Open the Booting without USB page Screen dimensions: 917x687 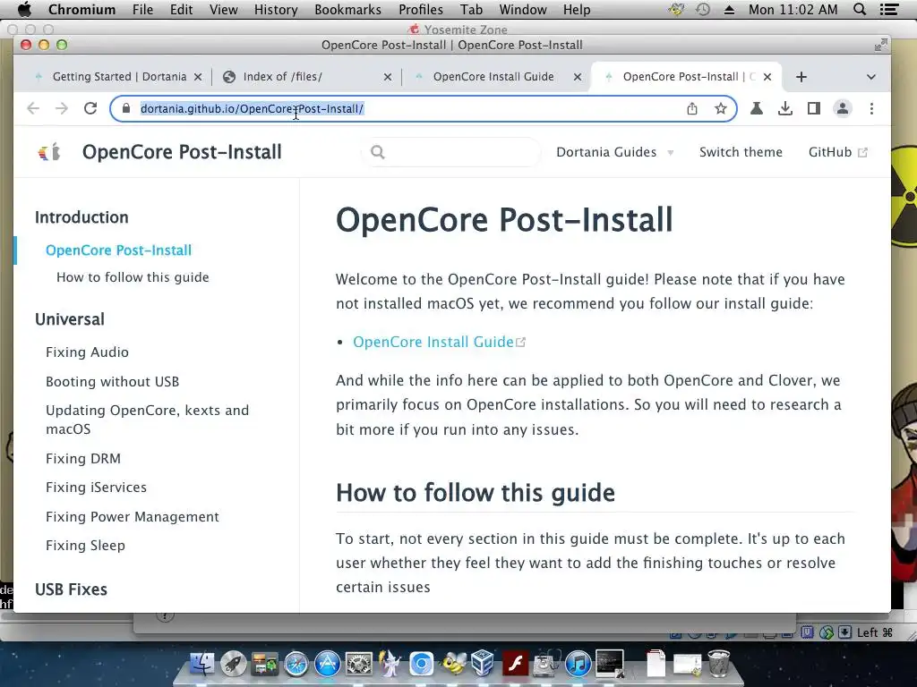tap(112, 381)
